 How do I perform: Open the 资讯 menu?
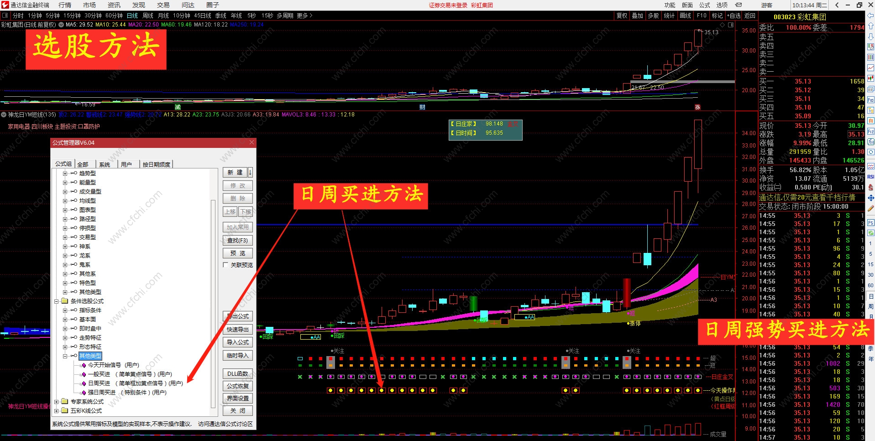114,5
